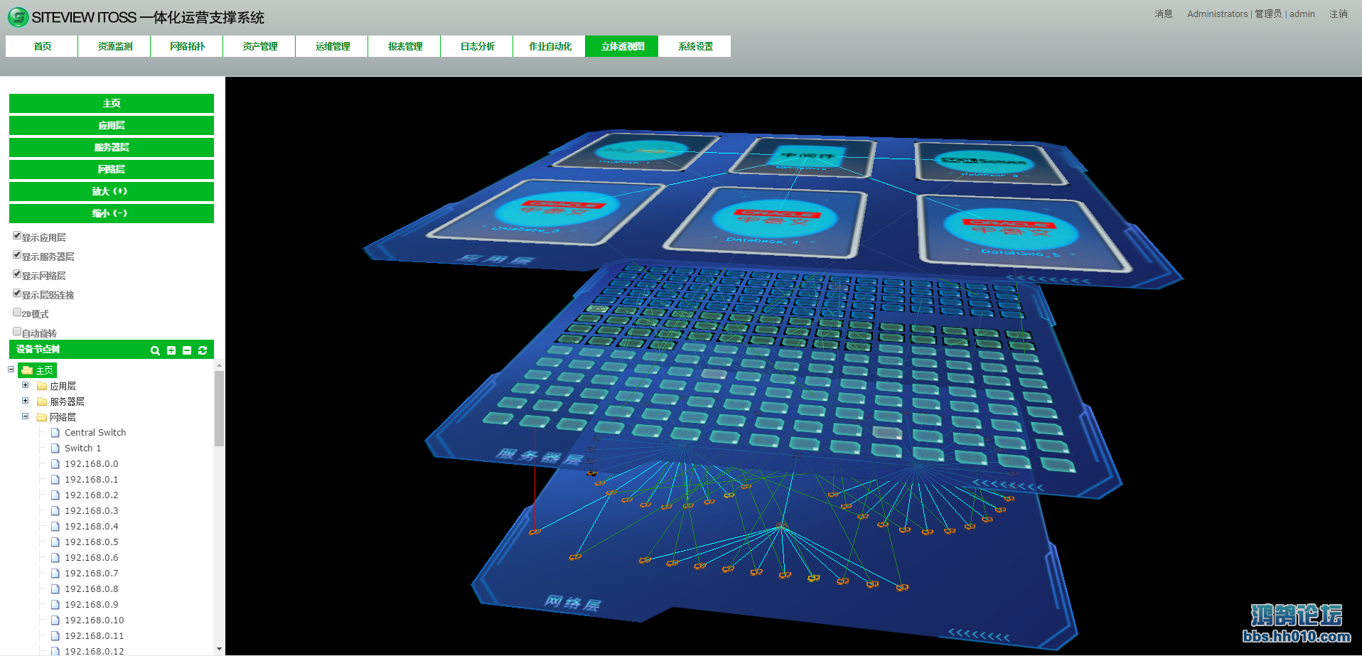Refresh the device node tree

click(203, 350)
